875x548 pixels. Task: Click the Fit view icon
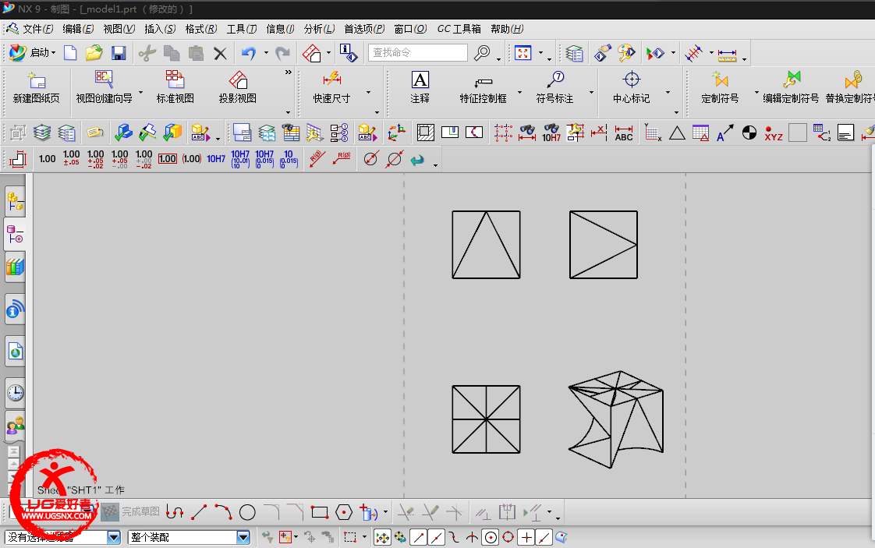point(523,53)
